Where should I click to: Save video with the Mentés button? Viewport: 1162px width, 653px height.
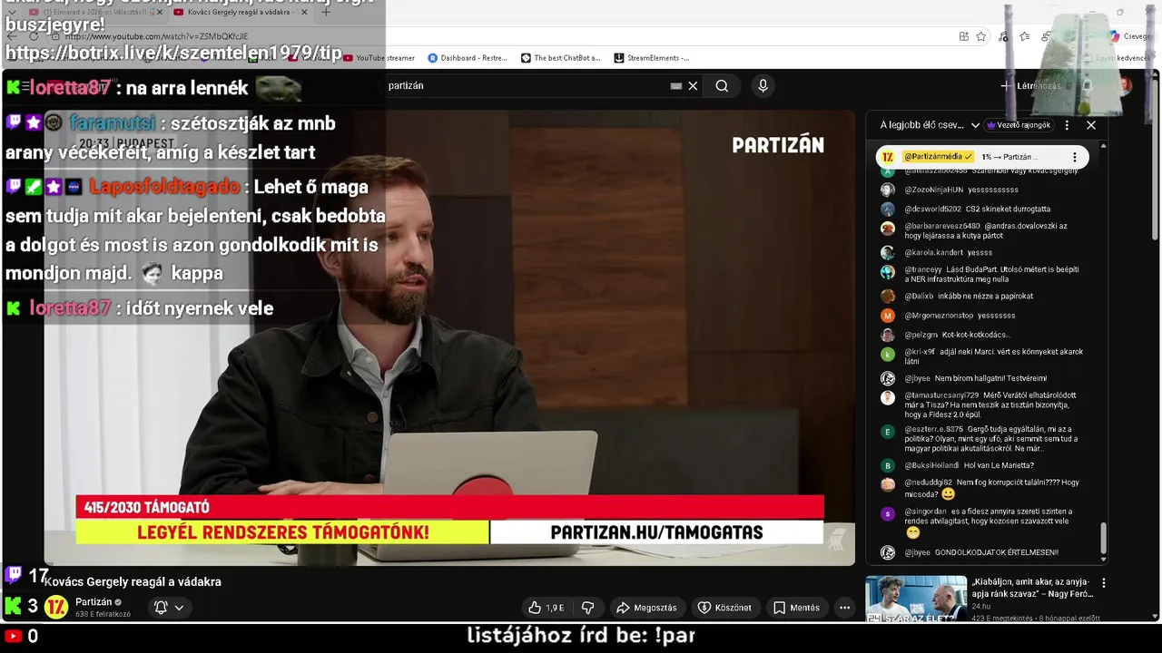[796, 608]
